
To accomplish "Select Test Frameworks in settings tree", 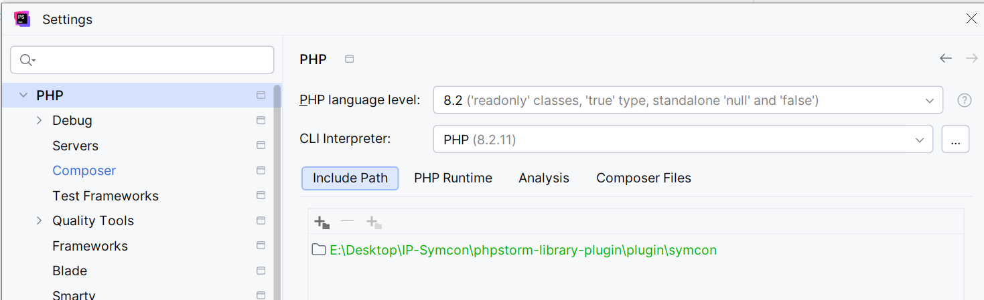I will (x=105, y=196).
